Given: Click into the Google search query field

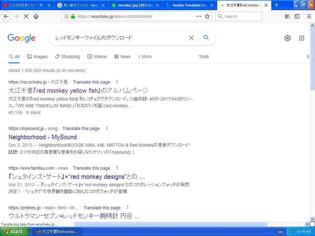Looking at the screenshot, I should pyautogui.click(x=121, y=38).
